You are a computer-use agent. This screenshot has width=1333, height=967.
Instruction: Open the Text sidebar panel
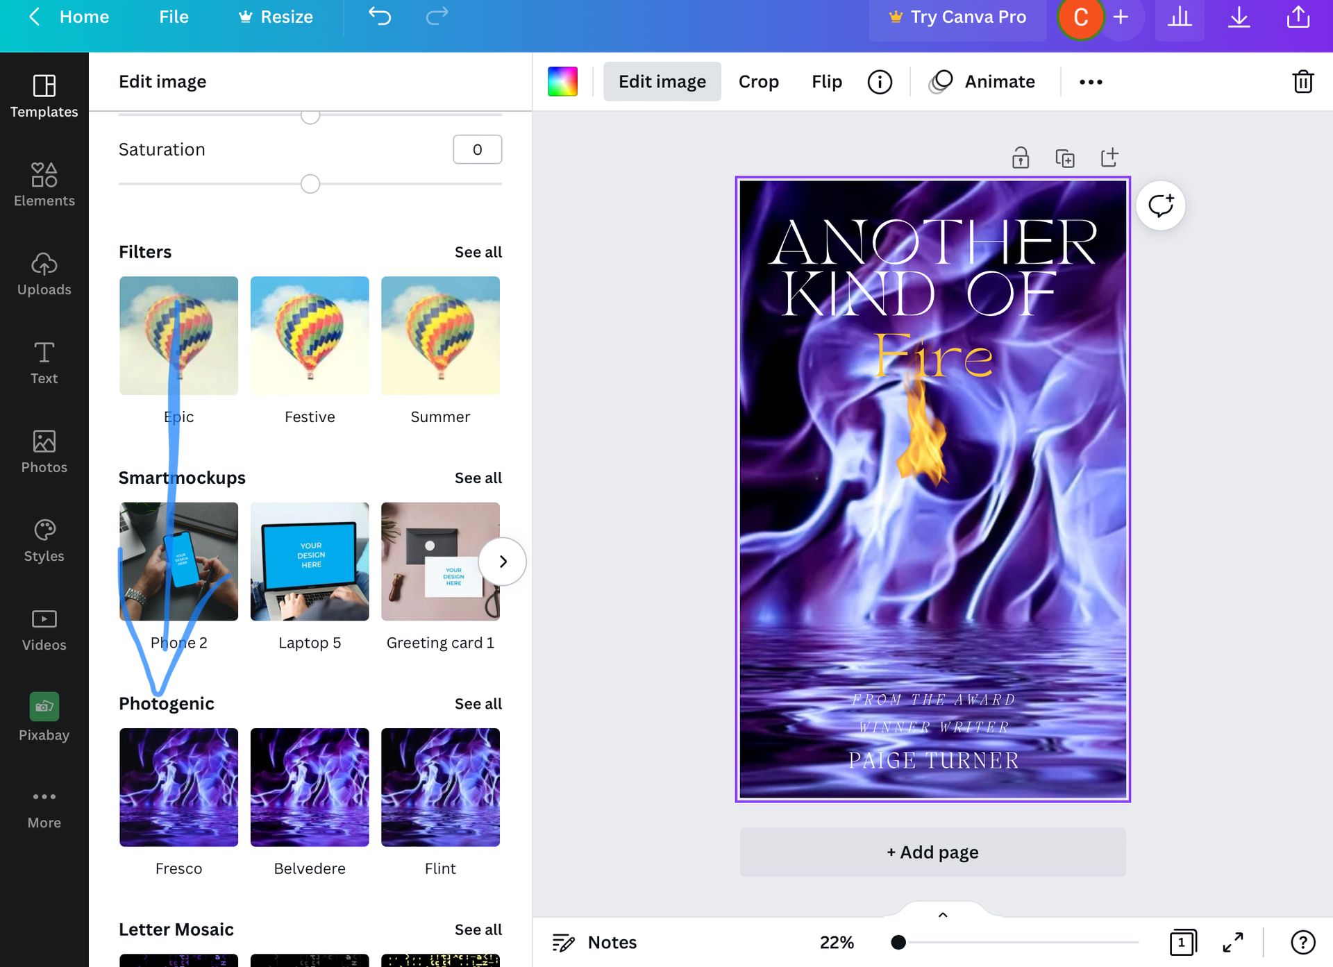click(x=44, y=363)
